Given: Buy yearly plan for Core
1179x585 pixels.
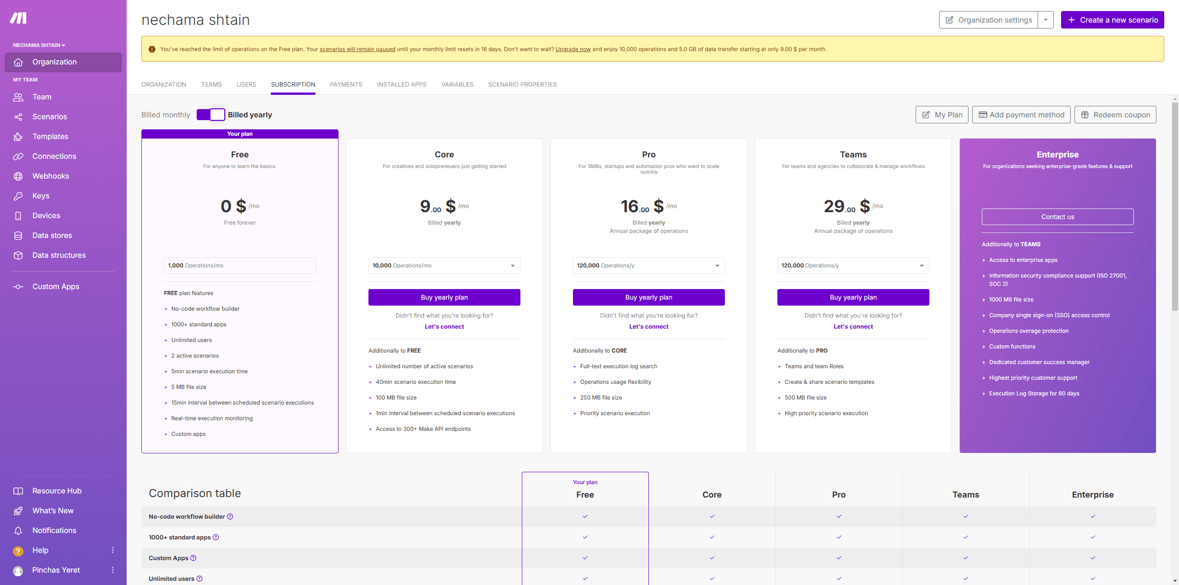Looking at the screenshot, I should pyautogui.click(x=444, y=297).
